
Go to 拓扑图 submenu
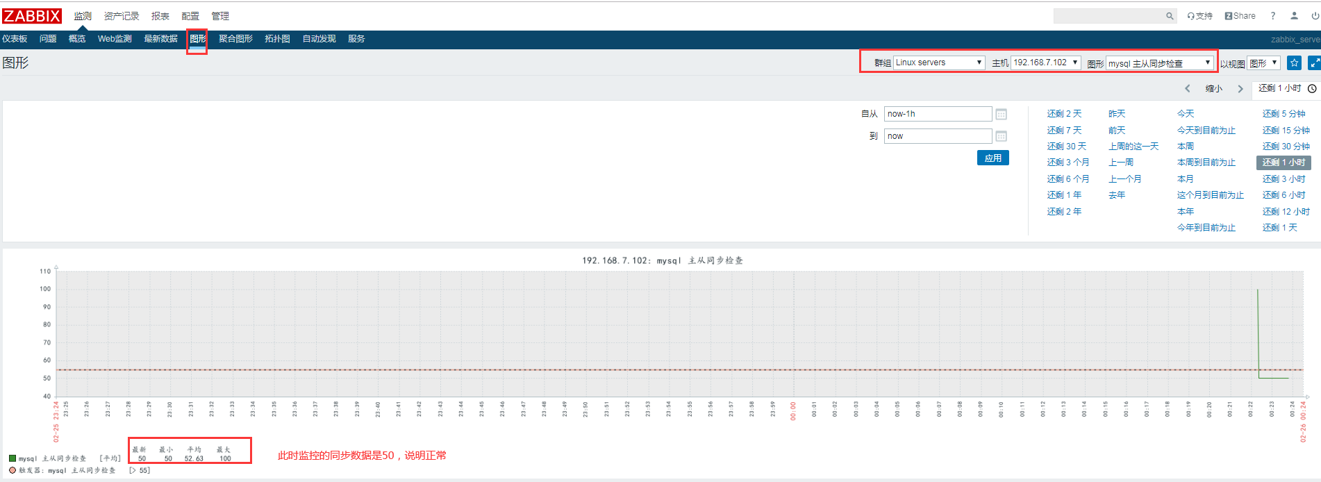[277, 39]
